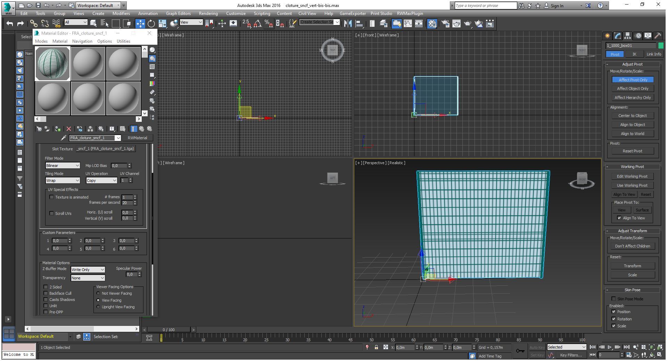Expand the Z-Buffer Mode dropdown

coord(88,270)
